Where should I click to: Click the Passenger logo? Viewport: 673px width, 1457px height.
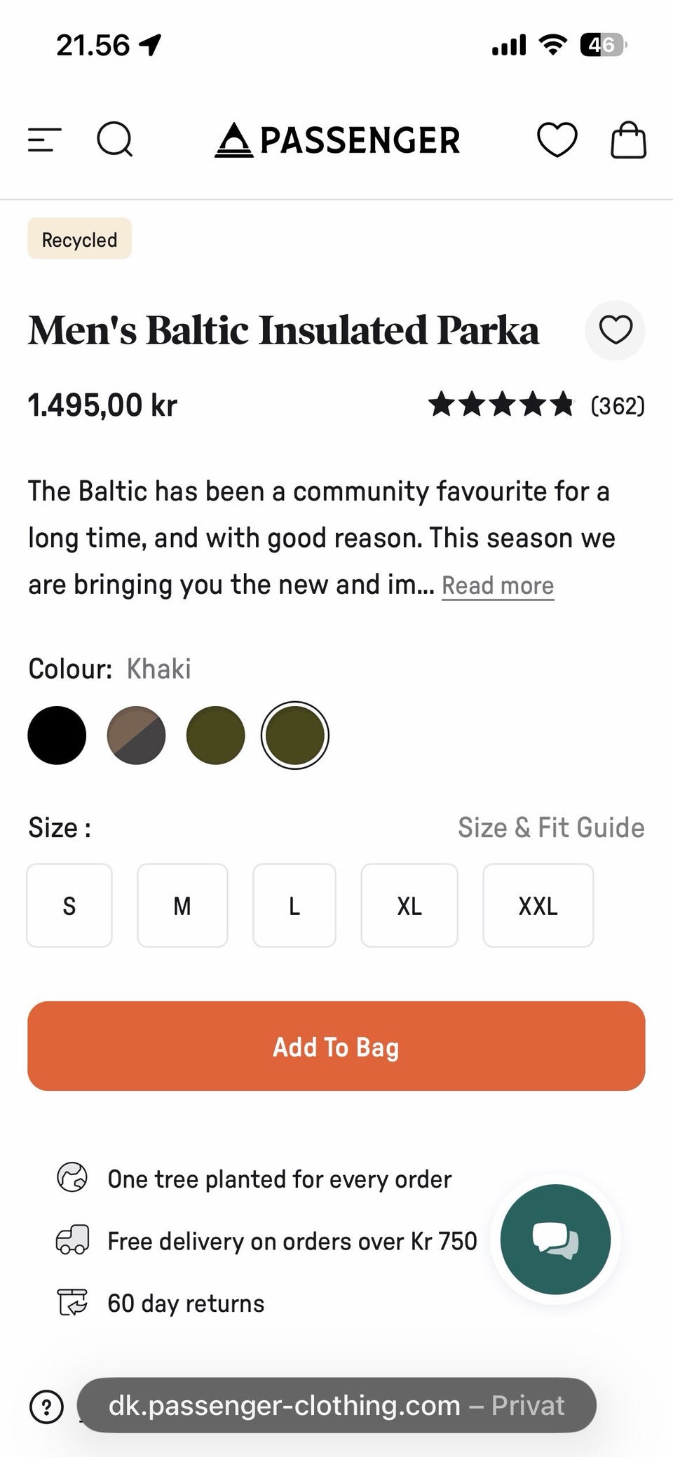tap(337, 140)
